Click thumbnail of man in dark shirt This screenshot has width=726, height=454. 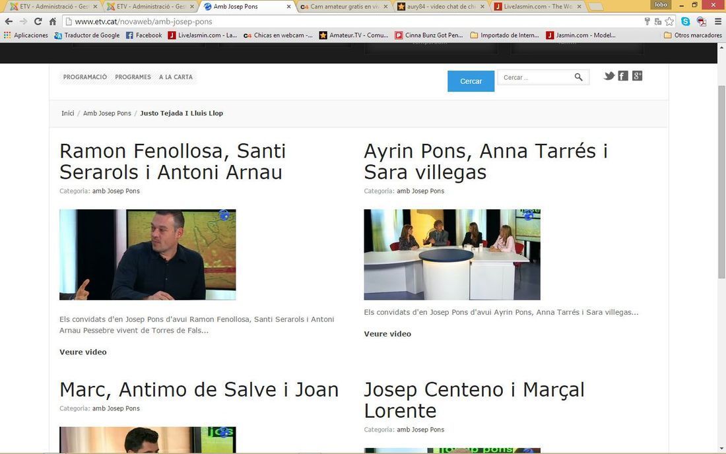tap(147, 255)
